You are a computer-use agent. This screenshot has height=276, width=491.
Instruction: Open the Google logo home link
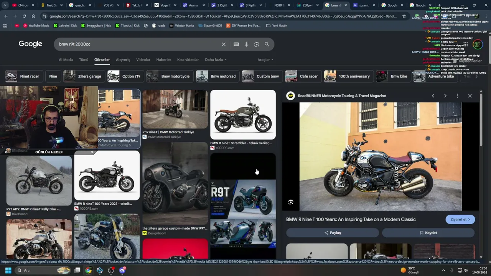pos(30,44)
